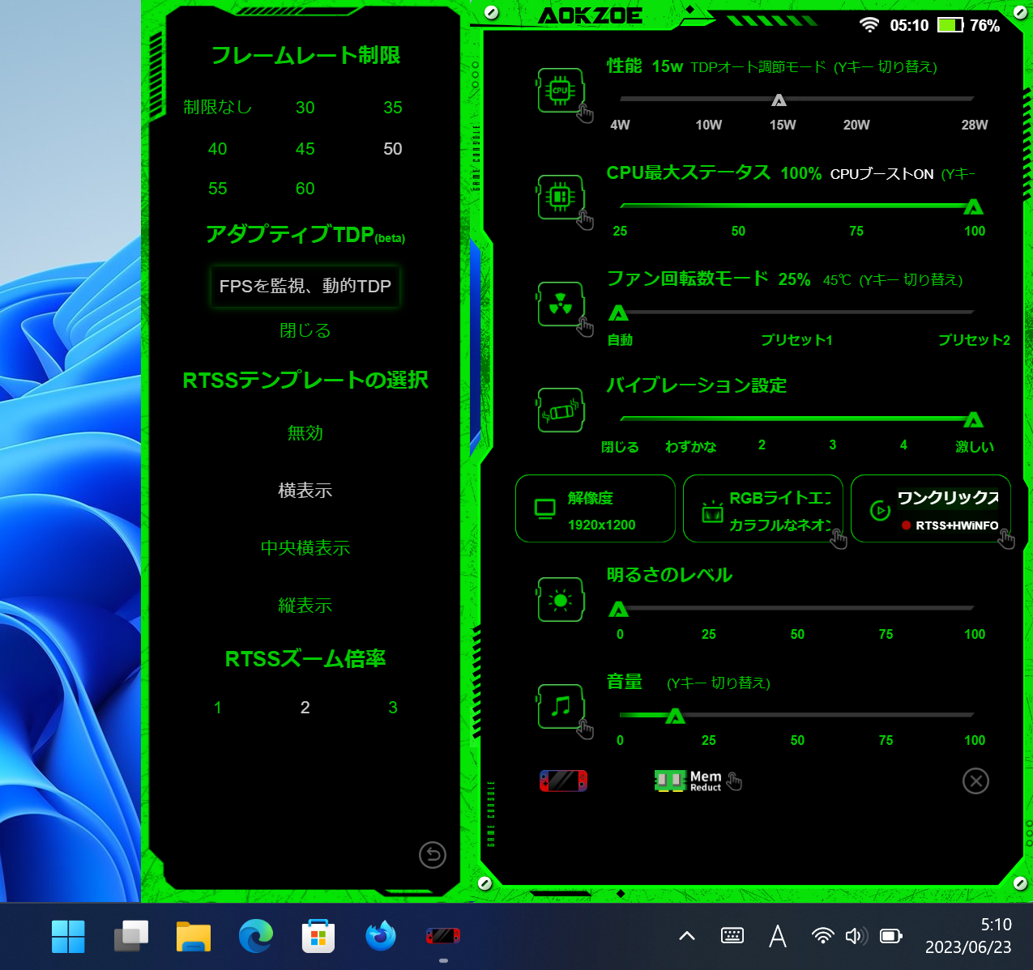This screenshot has height=970, width=1033.
Task: Set RTSS zoom ratio to 2
Action: [305, 708]
